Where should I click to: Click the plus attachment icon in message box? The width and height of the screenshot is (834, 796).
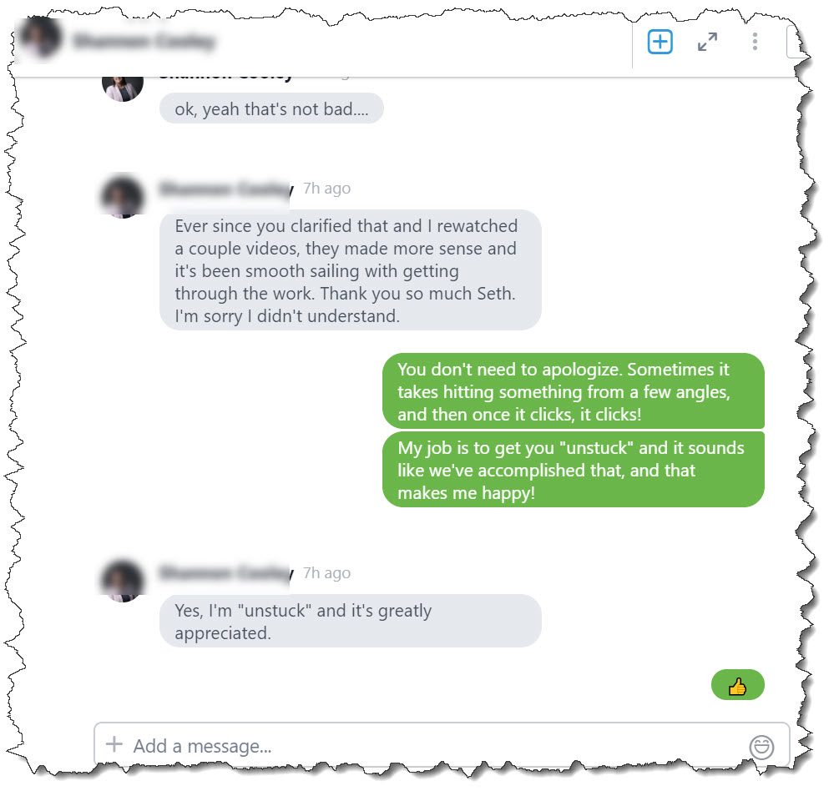(x=114, y=744)
